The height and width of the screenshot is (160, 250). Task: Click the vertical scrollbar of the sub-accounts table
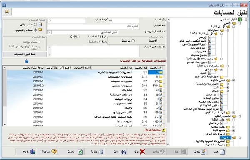[5, 96]
